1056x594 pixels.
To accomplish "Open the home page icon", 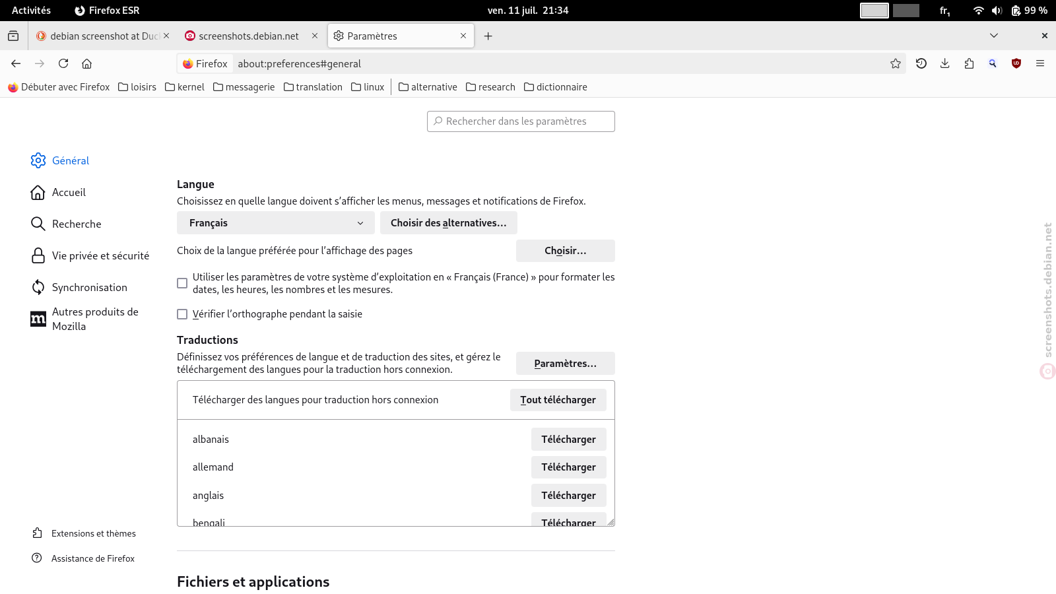I will pyautogui.click(x=86, y=63).
